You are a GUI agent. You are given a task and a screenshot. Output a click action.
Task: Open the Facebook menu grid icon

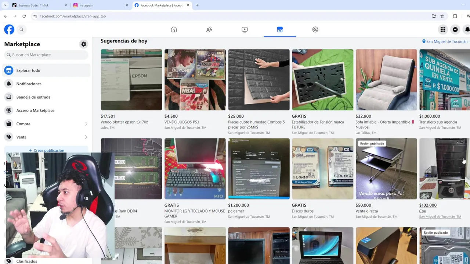(443, 30)
